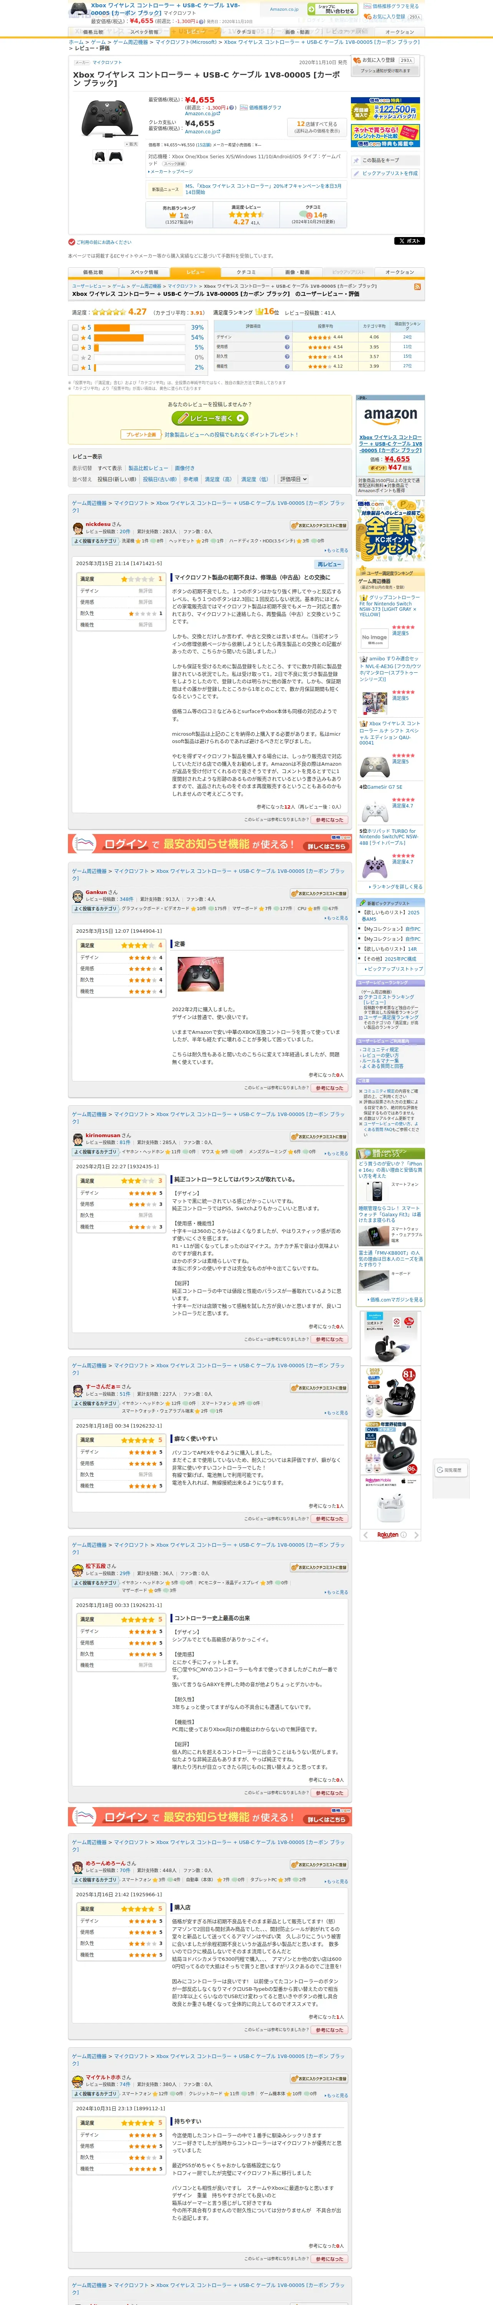Sort reviews by 投稿日(古い順)
The height and width of the screenshot is (2305, 493).
click(x=159, y=479)
